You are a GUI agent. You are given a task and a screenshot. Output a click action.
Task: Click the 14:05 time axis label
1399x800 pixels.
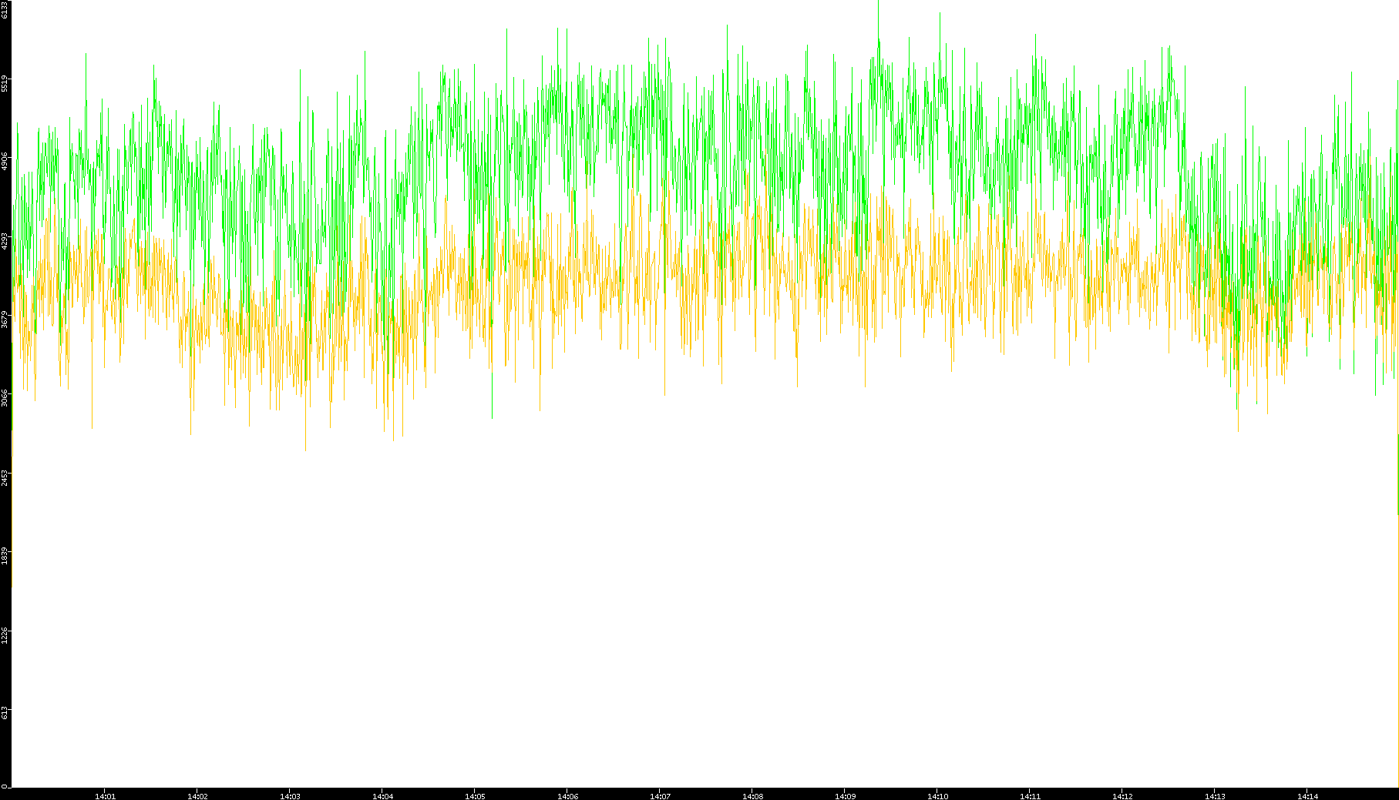coord(475,795)
